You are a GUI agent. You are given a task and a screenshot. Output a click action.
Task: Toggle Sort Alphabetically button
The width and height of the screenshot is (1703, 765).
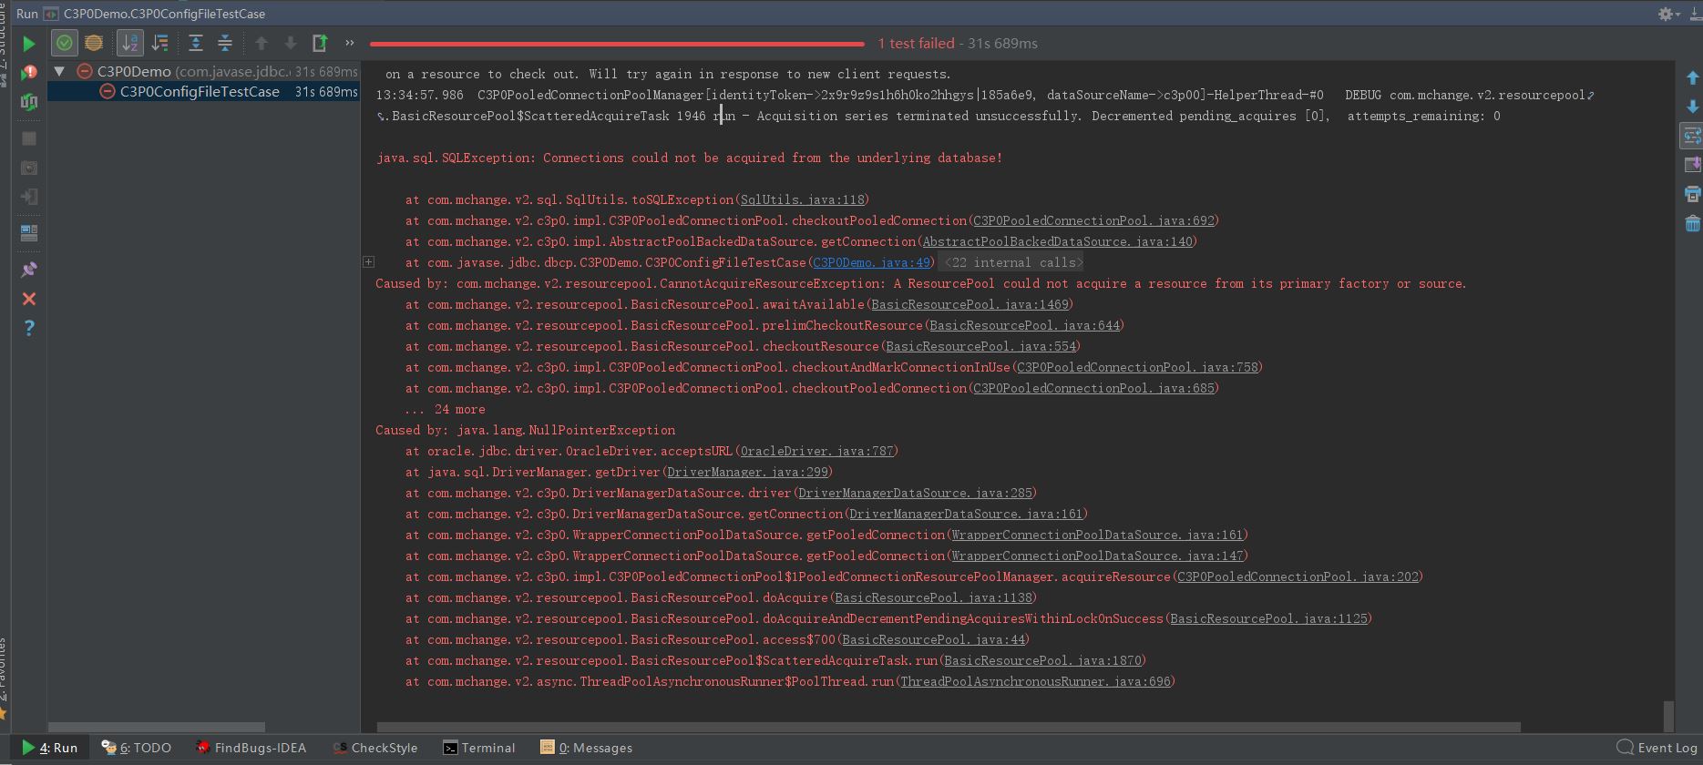point(130,43)
